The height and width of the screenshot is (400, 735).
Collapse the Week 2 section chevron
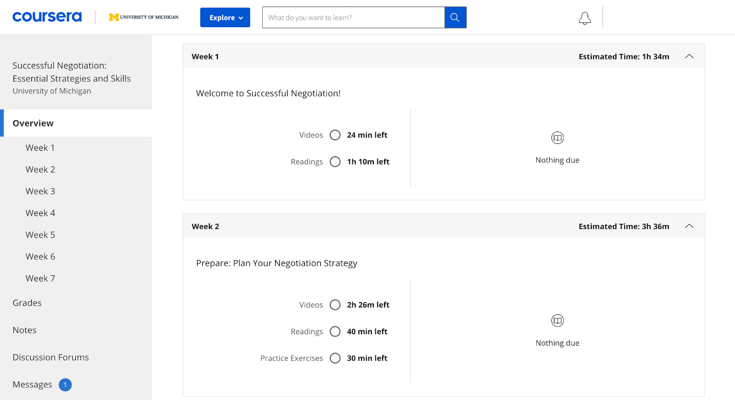(689, 226)
